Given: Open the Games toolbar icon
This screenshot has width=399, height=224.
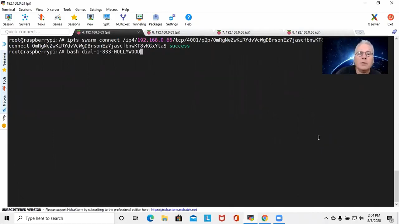Looking at the screenshot, I should (57, 20).
